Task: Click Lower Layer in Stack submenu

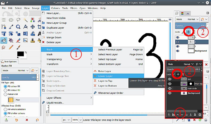Action: click(x=118, y=76)
